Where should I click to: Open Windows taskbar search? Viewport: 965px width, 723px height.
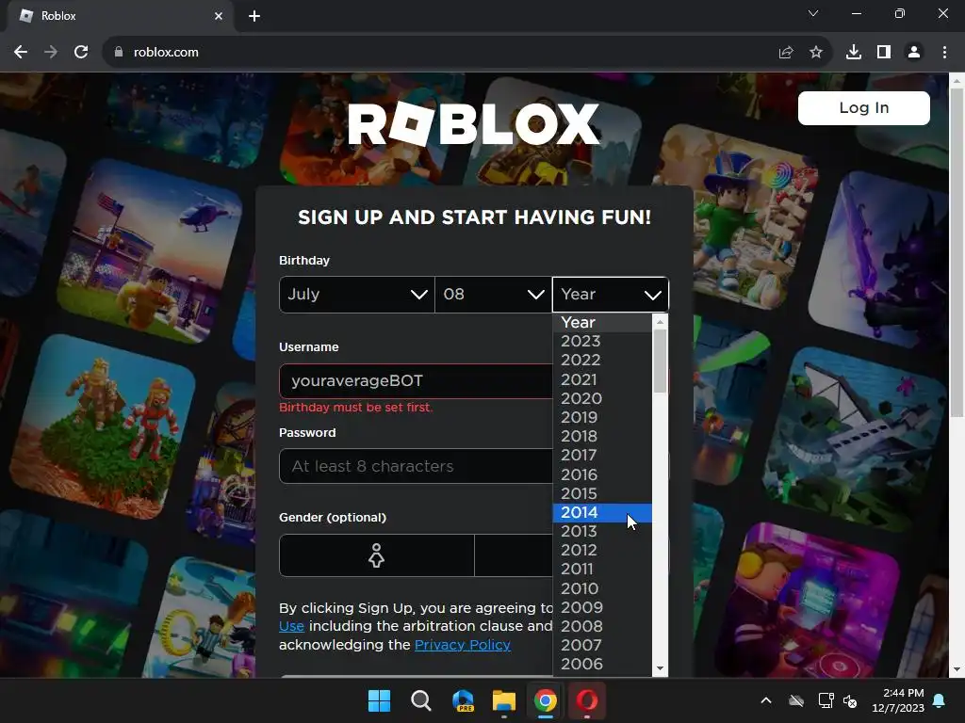(x=421, y=700)
